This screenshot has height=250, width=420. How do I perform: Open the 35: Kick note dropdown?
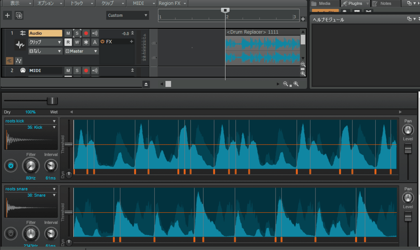pos(41,127)
